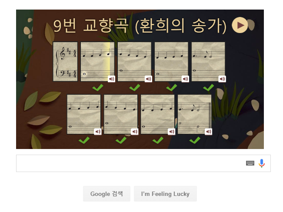This screenshot has width=283, height=212.
Task: Play sound for final measure card with double barline
Action: pos(209,132)
